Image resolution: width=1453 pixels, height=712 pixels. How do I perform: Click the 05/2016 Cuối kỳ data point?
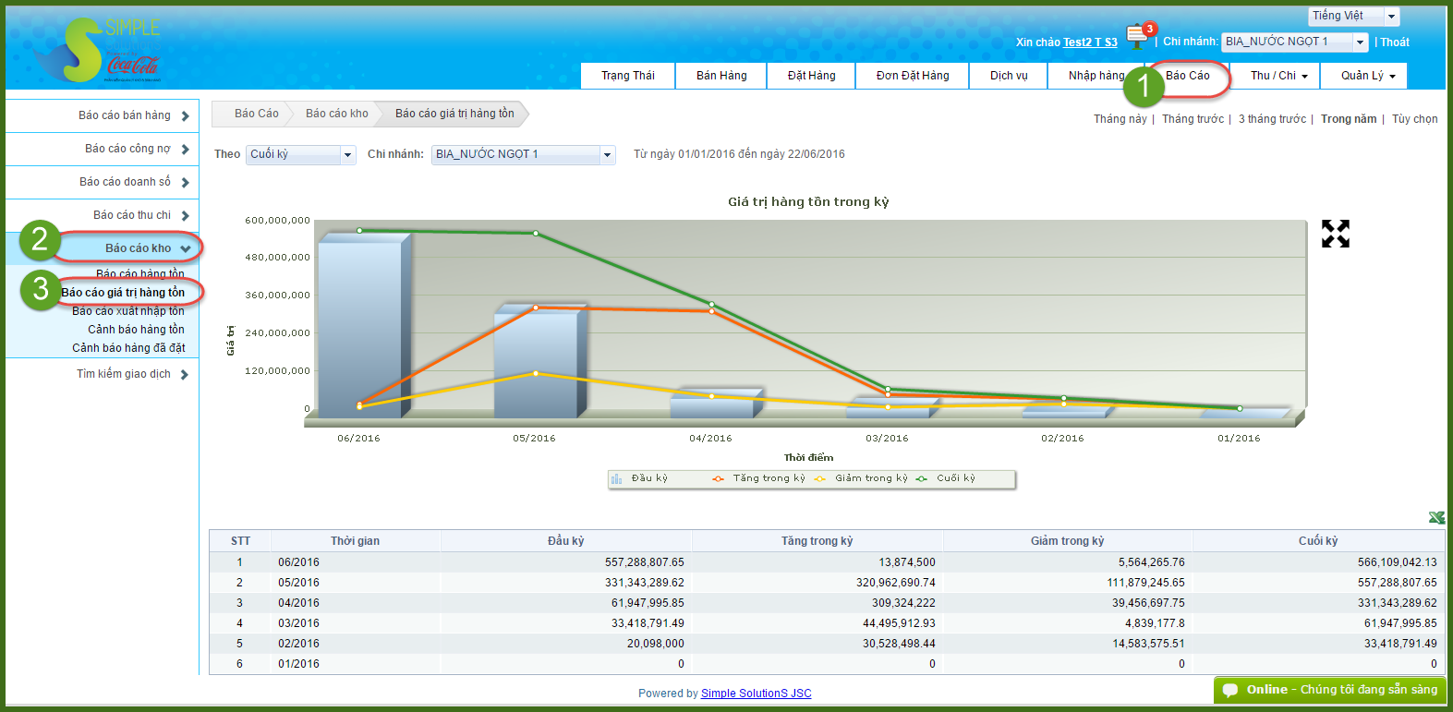point(536,234)
